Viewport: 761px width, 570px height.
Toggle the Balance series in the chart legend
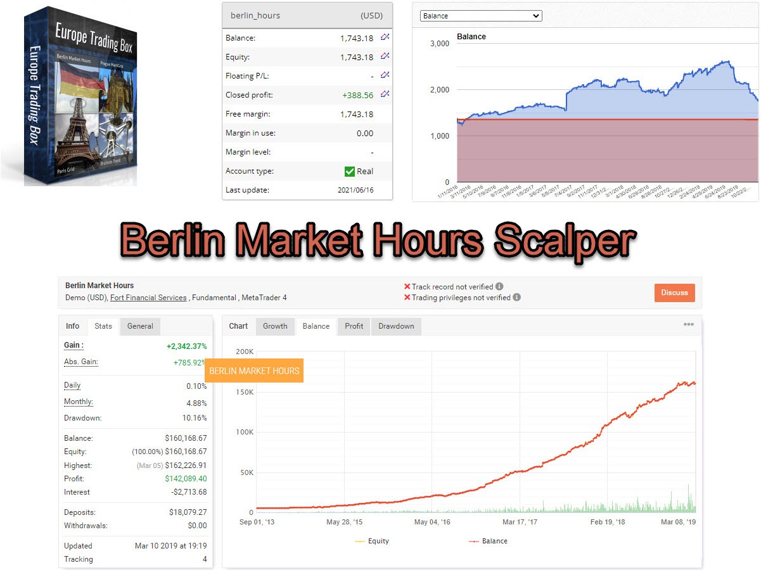point(488,541)
